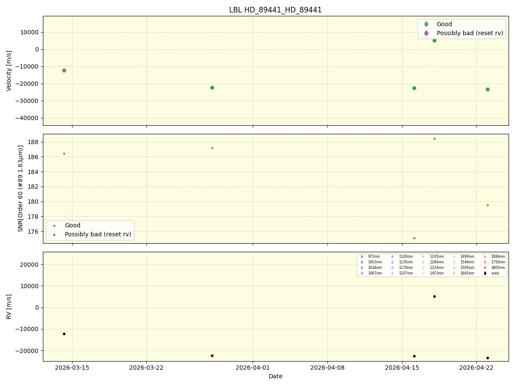Image resolution: width=515 pixels, height=386 pixels.
Task: Click the 1284nm legend marker
Action: click(x=423, y=262)
